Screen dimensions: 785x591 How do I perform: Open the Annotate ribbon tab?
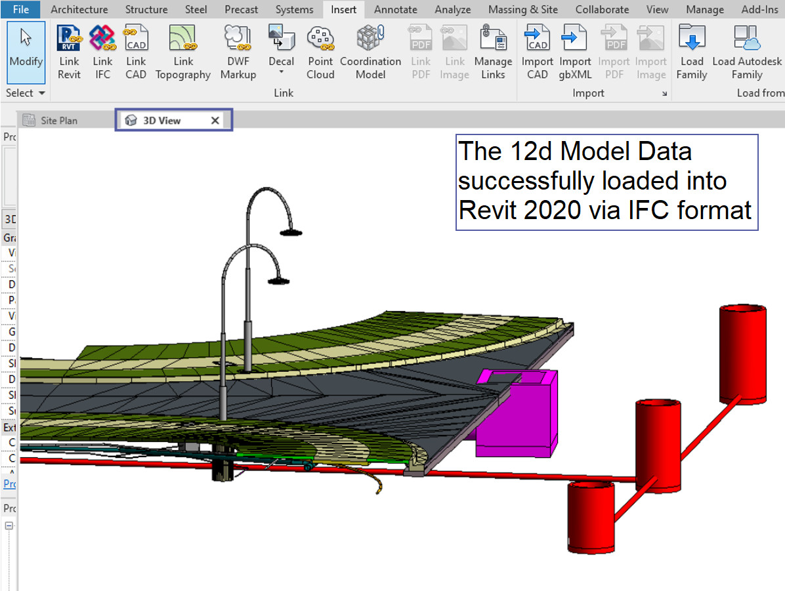(395, 10)
